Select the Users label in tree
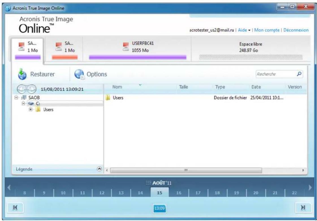Viewport: 317px width, 221px height. click(48, 110)
